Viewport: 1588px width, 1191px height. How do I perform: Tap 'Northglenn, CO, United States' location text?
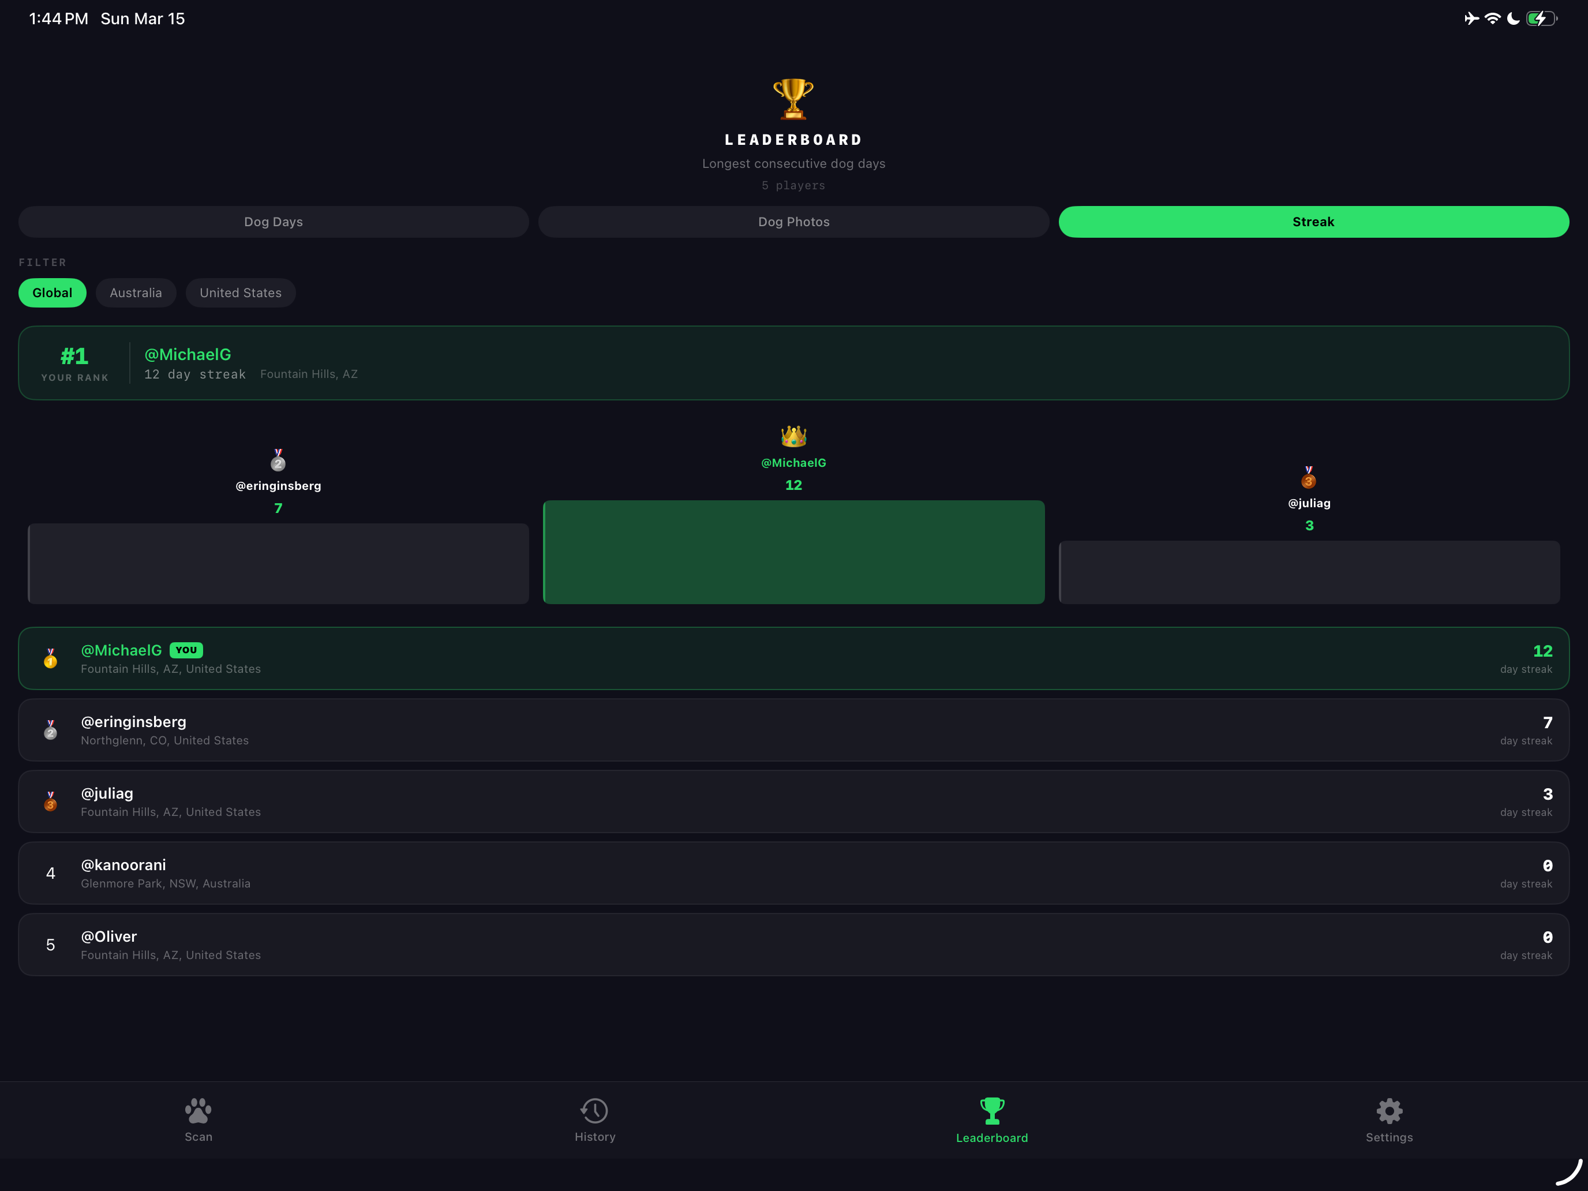click(164, 740)
